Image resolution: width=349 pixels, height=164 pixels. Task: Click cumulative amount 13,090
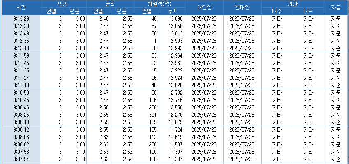pyautogui.click(x=173, y=18)
